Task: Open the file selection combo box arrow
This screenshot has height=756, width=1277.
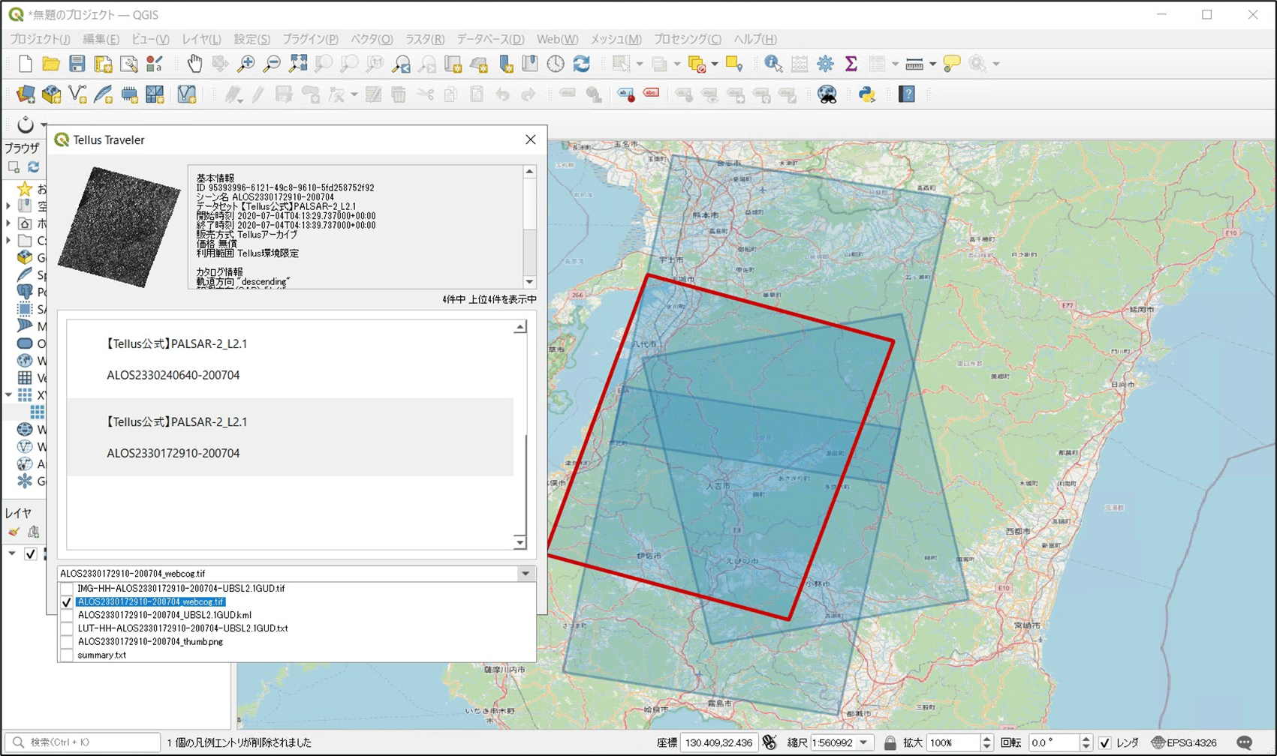Action: pyautogui.click(x=526, y=574)
